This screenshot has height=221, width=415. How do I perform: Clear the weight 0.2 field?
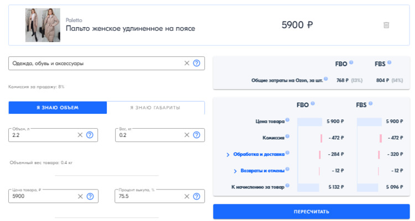pos(187,135)
